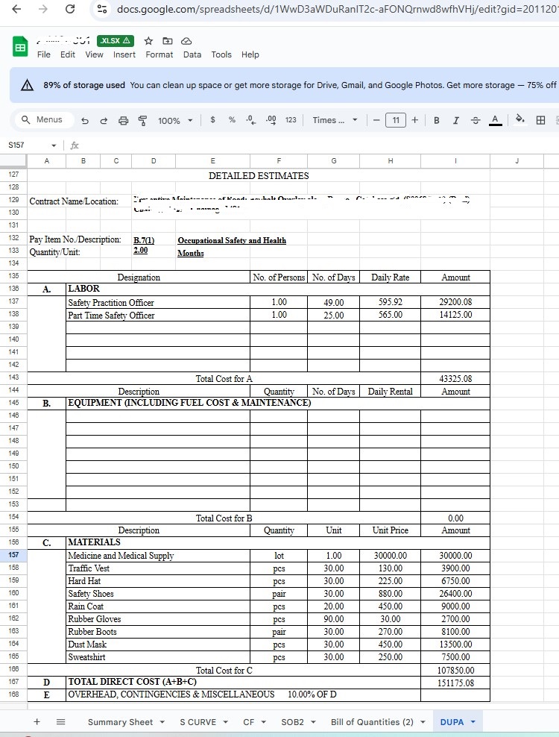Open the Format menu
Image resolution: width=559 pixels, height=737 pixels.
point(160,54)
